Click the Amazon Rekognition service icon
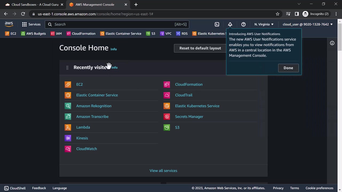Screen dimensions: 342x192 pos(68,106)
